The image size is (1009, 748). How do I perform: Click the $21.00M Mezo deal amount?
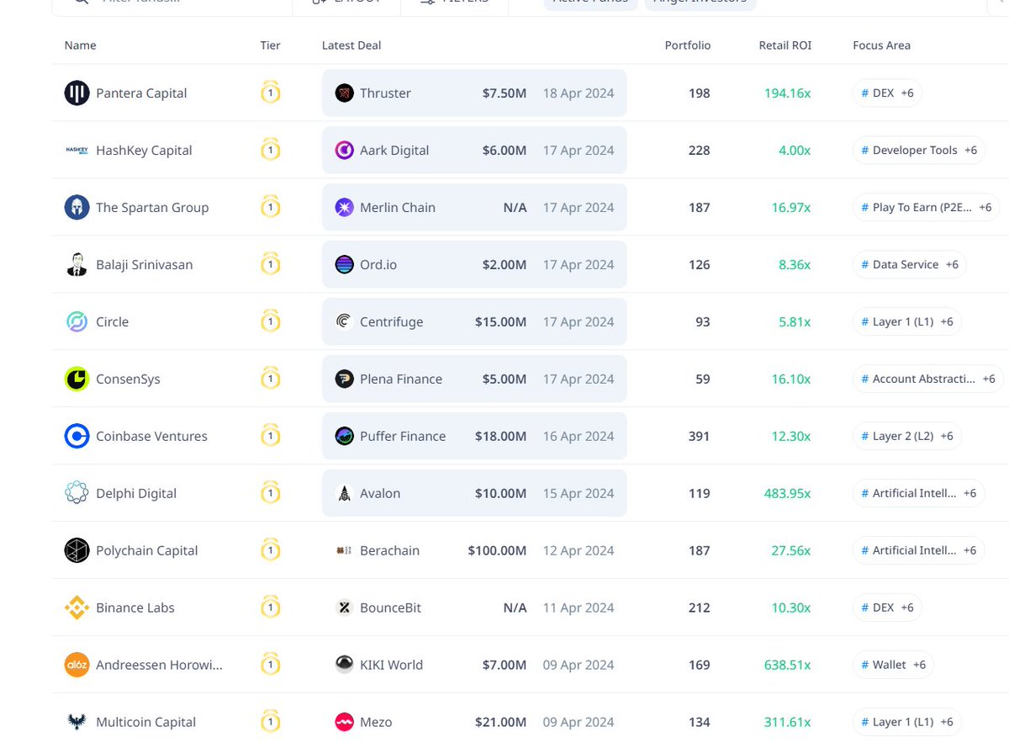pyautogui.click(x=500, y=723)
